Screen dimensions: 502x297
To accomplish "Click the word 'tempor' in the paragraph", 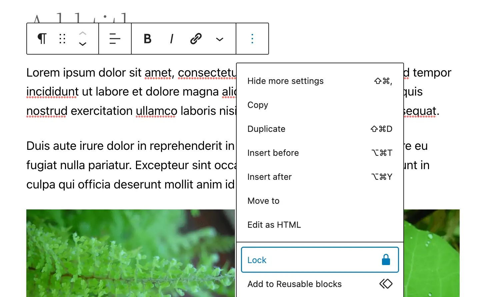I will [432, 73].
